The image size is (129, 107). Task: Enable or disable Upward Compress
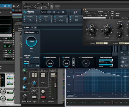pos(44,57)
